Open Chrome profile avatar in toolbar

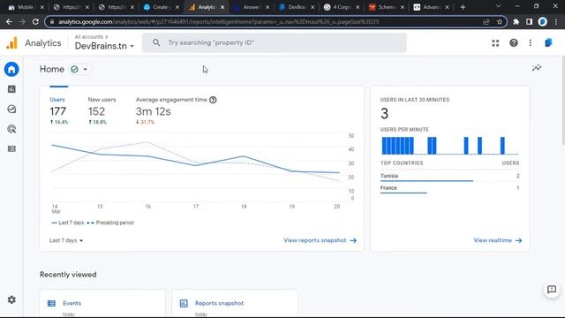(x=543, y=21)
